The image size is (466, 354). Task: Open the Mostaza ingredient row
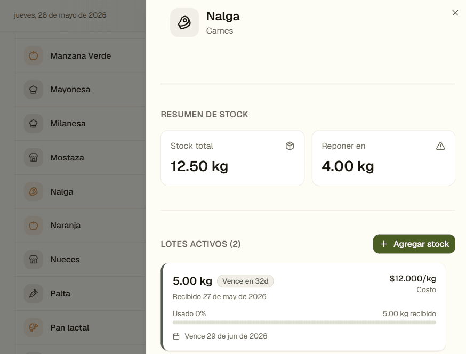tap(80, 157)
